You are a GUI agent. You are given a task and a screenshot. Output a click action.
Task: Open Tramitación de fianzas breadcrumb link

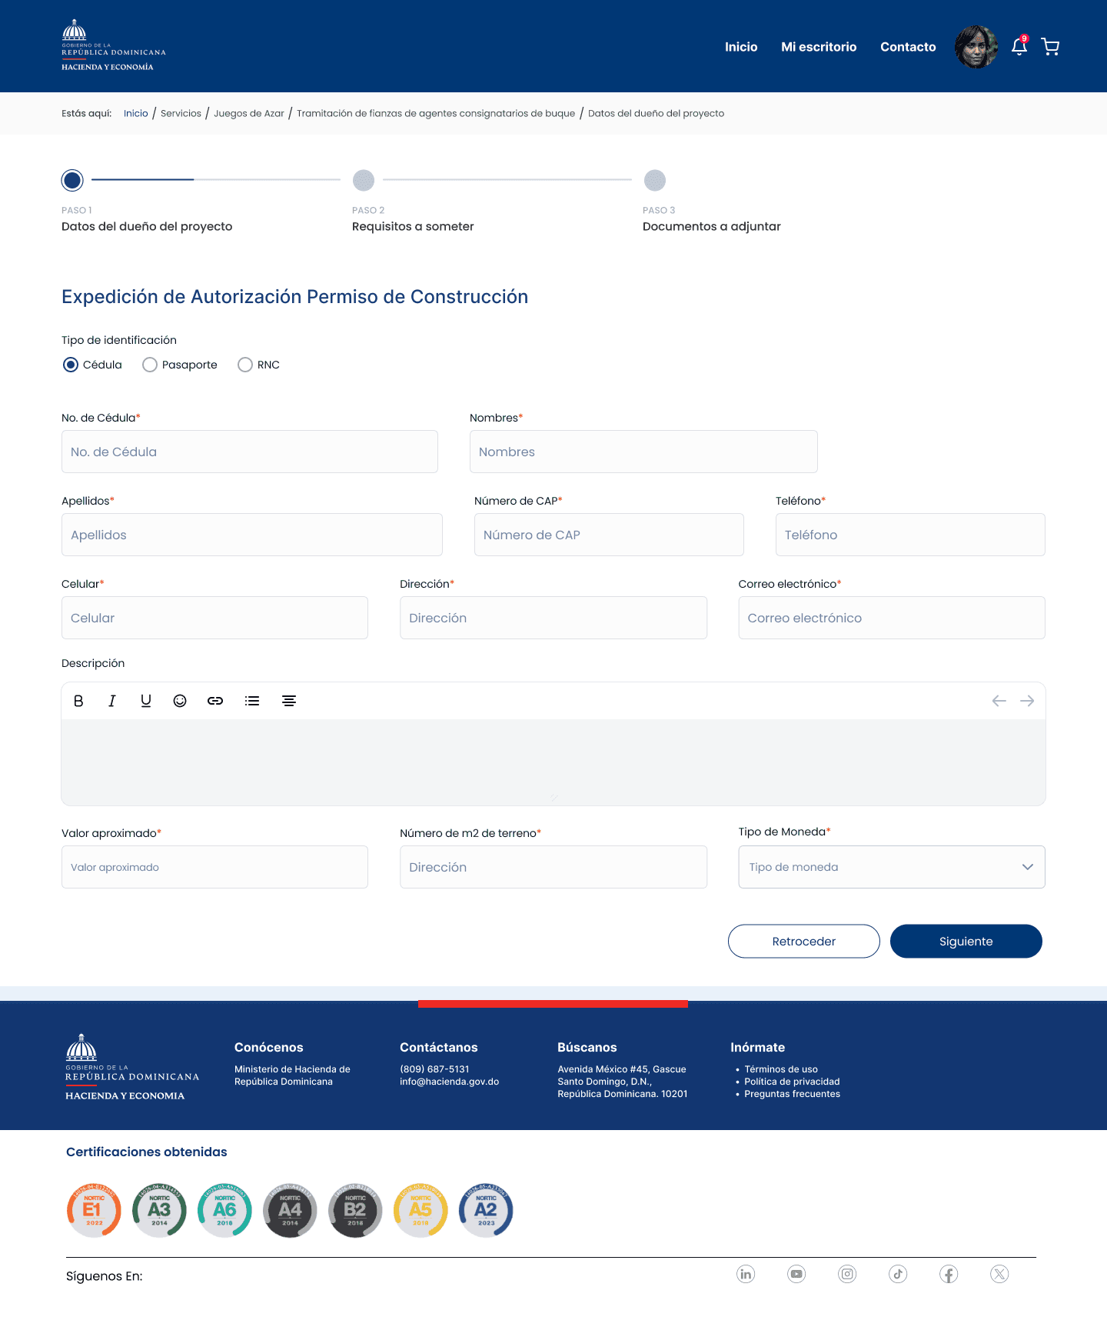pos(436,113)
